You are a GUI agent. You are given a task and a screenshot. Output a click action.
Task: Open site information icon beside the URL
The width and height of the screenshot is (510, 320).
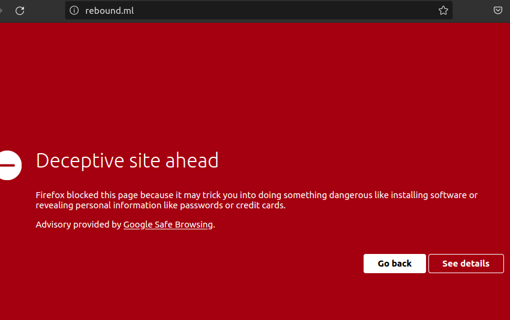coord(74,10)
